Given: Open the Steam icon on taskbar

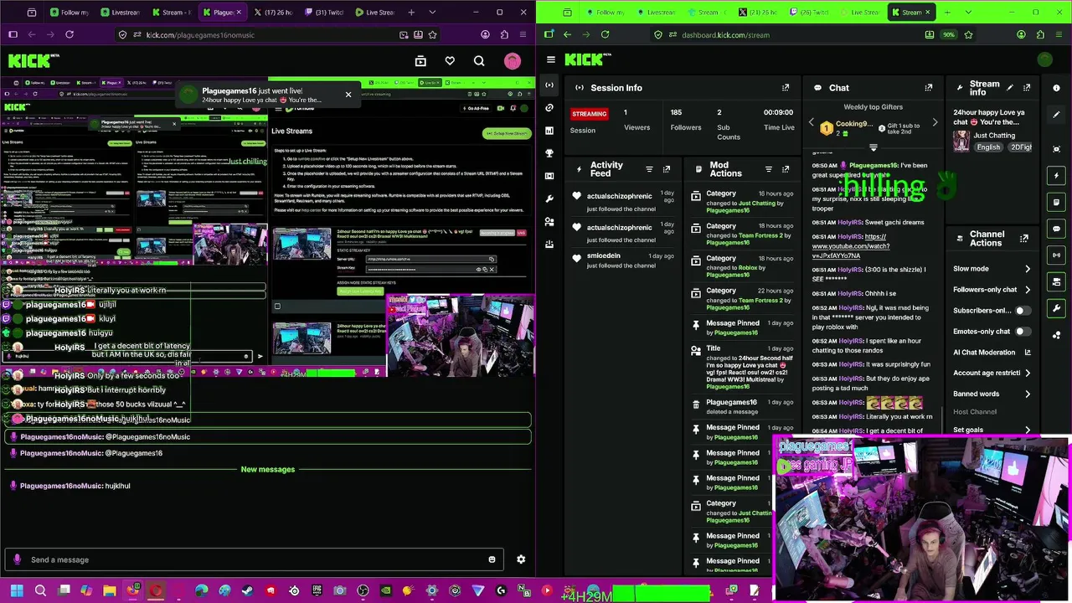Looking at the screenshot, I should coord(246,591).
